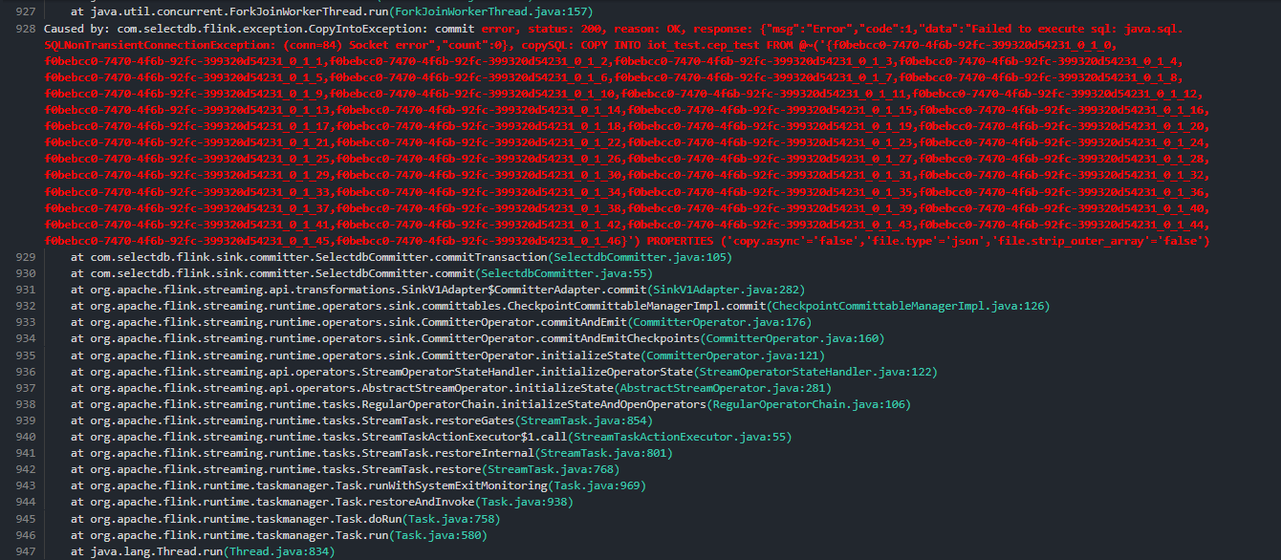The image size is (1281, 560).
Task: Click StreamTask.java:801 reference
Action: [603, 453]
